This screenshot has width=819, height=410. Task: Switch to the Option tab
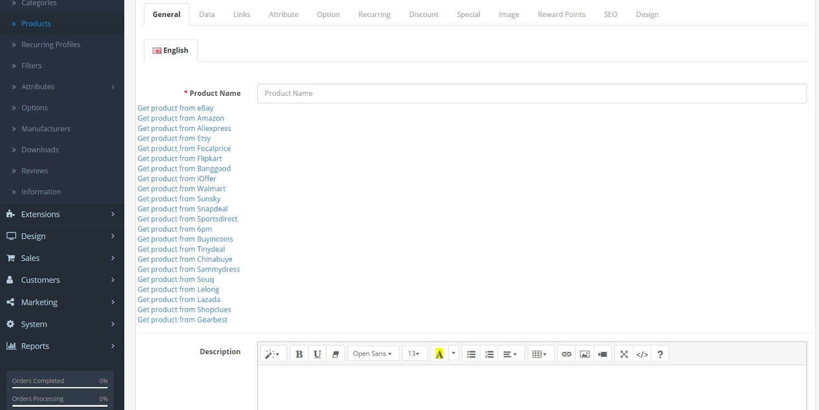(x=328, y=14)
